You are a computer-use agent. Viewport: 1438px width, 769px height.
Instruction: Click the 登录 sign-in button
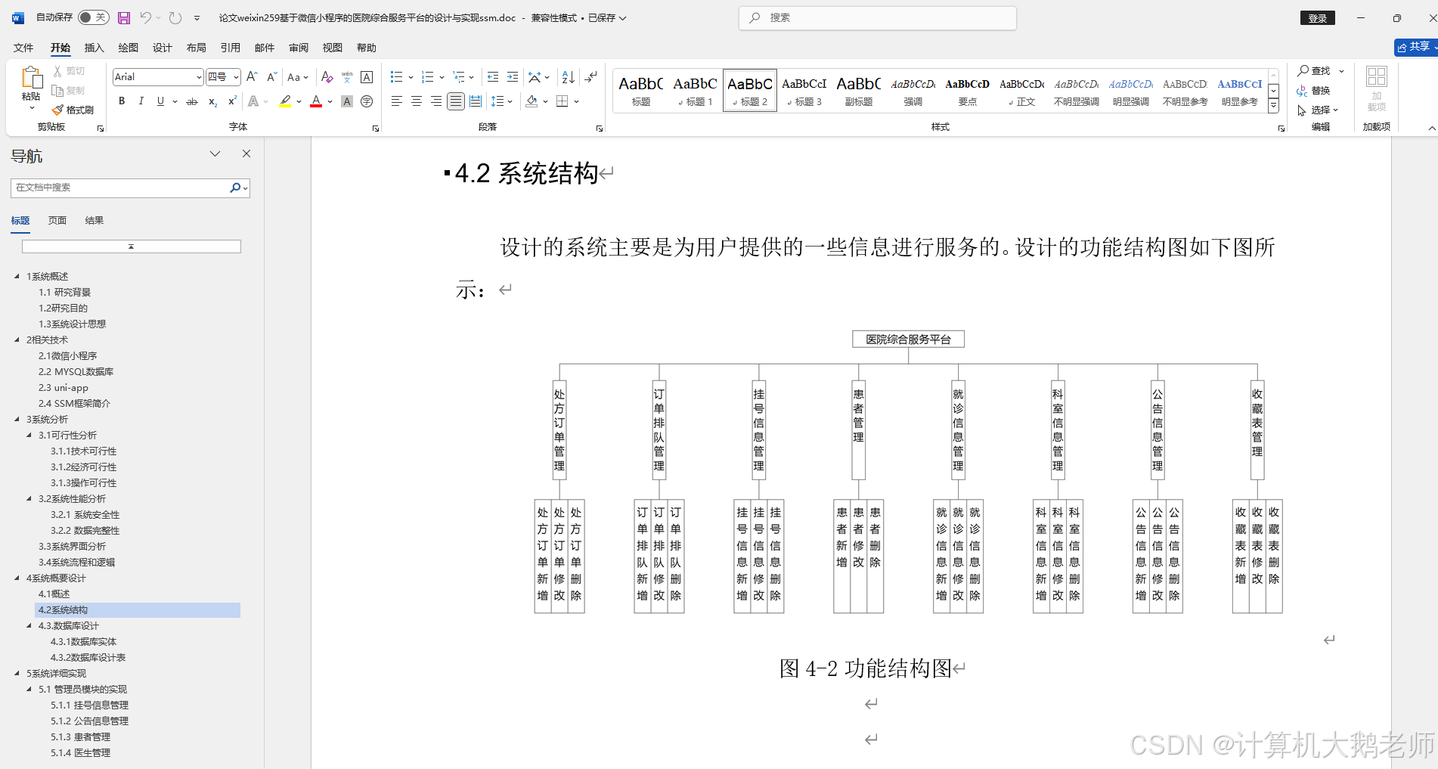point(1318,18)
